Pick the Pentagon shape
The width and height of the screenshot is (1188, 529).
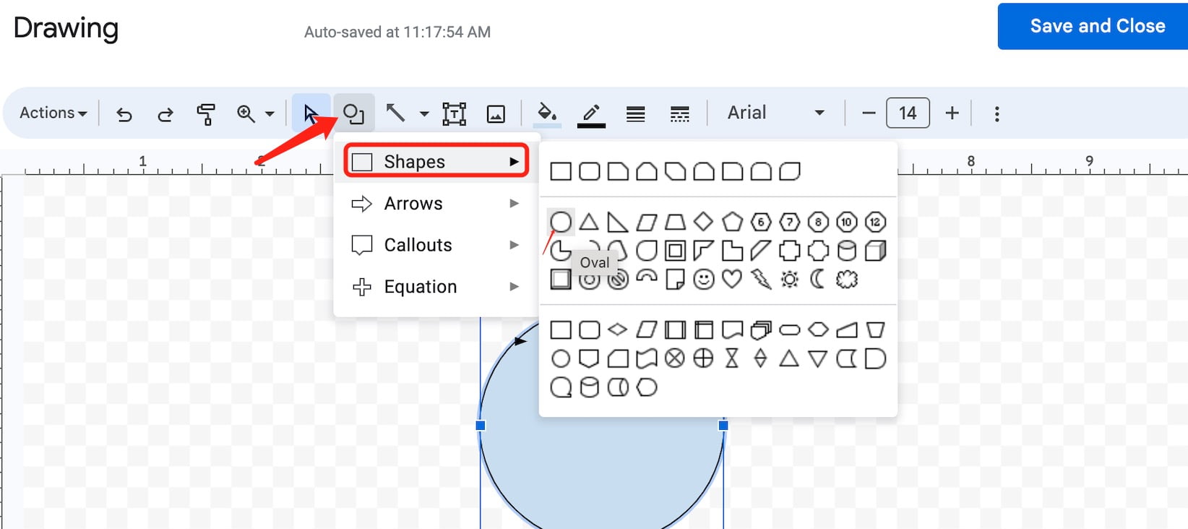pos(732,221)
